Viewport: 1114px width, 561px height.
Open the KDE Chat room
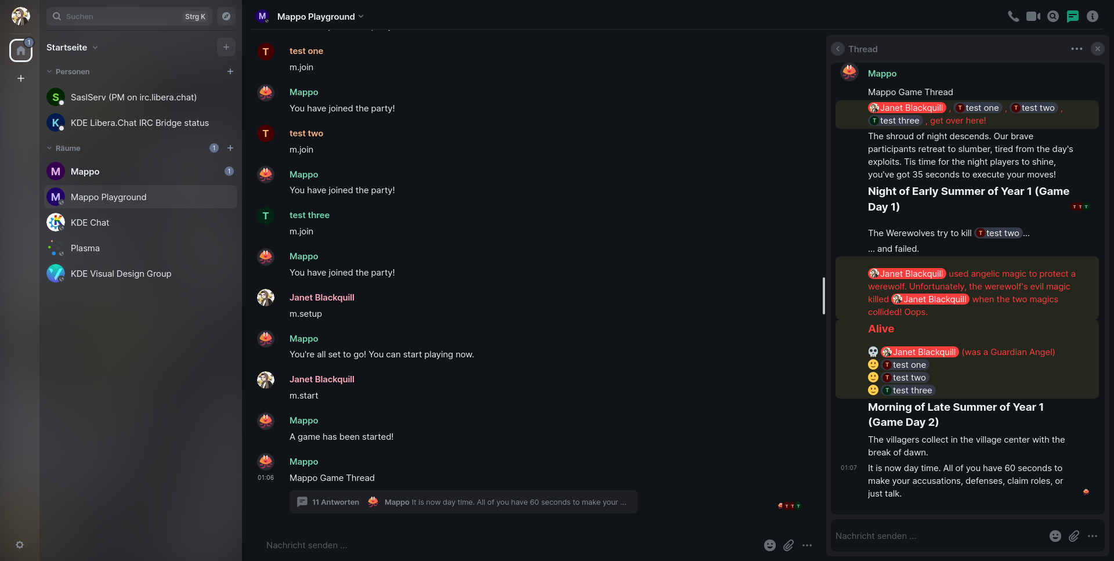[90, 223]
